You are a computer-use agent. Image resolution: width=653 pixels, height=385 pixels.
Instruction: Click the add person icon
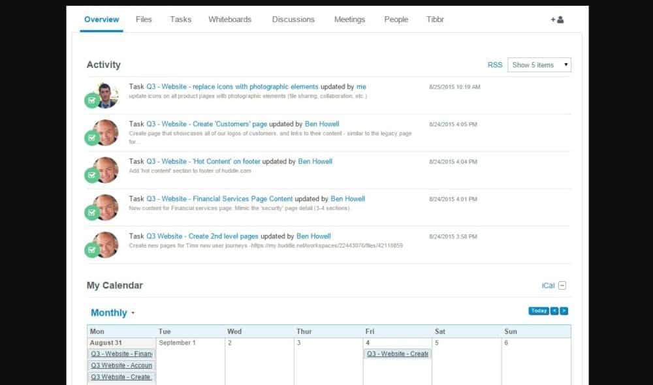point(557,20)
